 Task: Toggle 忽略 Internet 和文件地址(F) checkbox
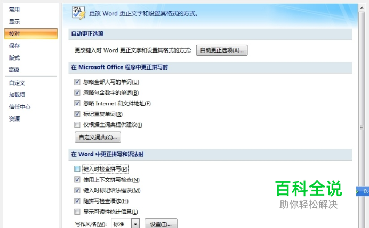click(x=77, y=104)
